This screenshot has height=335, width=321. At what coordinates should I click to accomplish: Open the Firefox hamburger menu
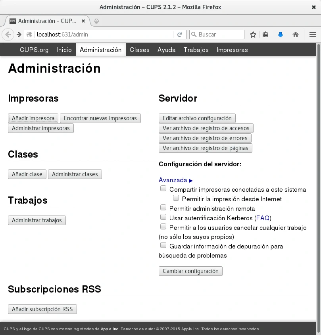point(312,35)
